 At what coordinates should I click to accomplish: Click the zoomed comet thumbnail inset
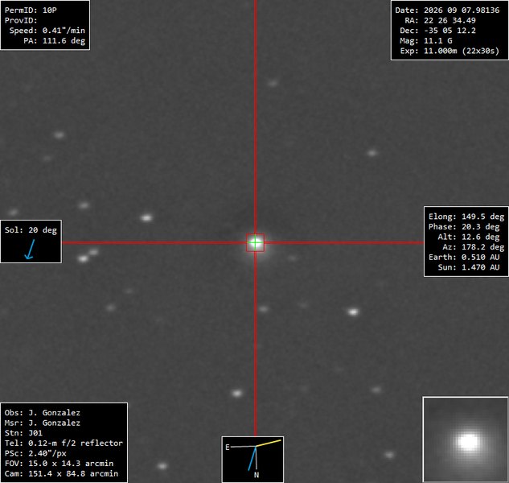[x=466, y=439]
